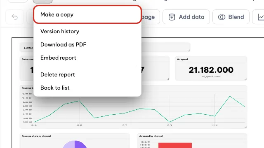264x148 pixels.
Task: Select the Ad spend scorecard value 21.182.000
Action: click(x=211, y=70)
